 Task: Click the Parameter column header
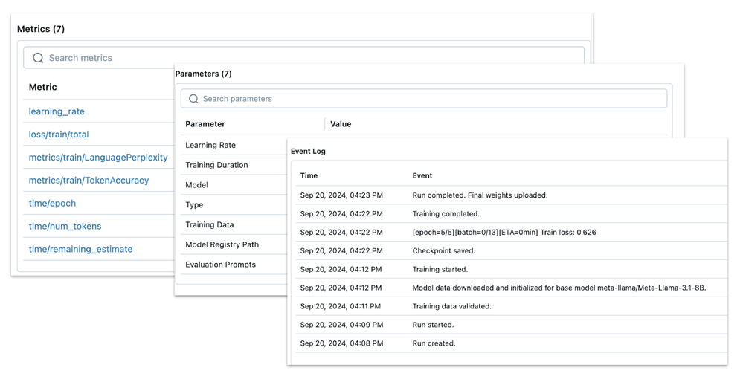(205, 124)
